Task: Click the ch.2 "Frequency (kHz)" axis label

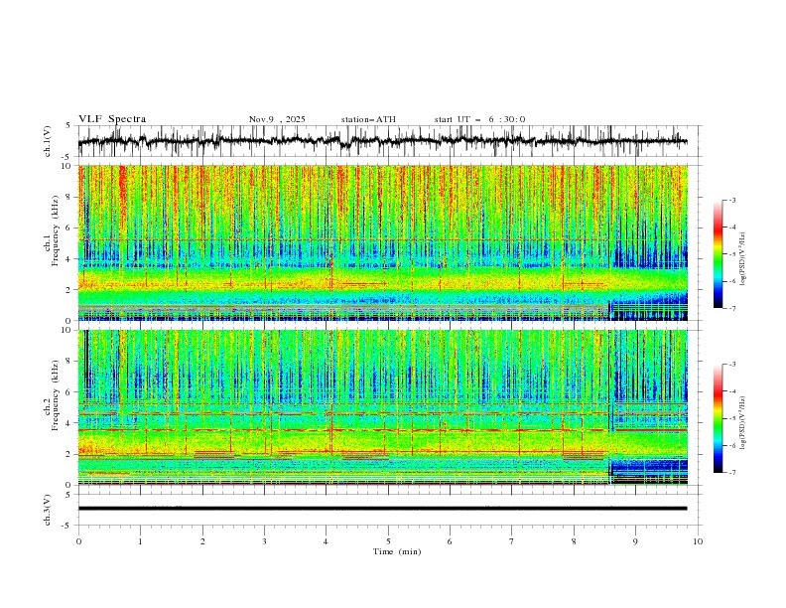Action: [x=56, y=395]
